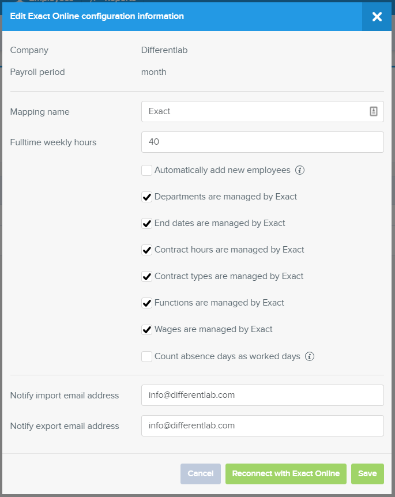395x497 pixels.
Task: Save the configuration changes
Action: coord(367,474)
